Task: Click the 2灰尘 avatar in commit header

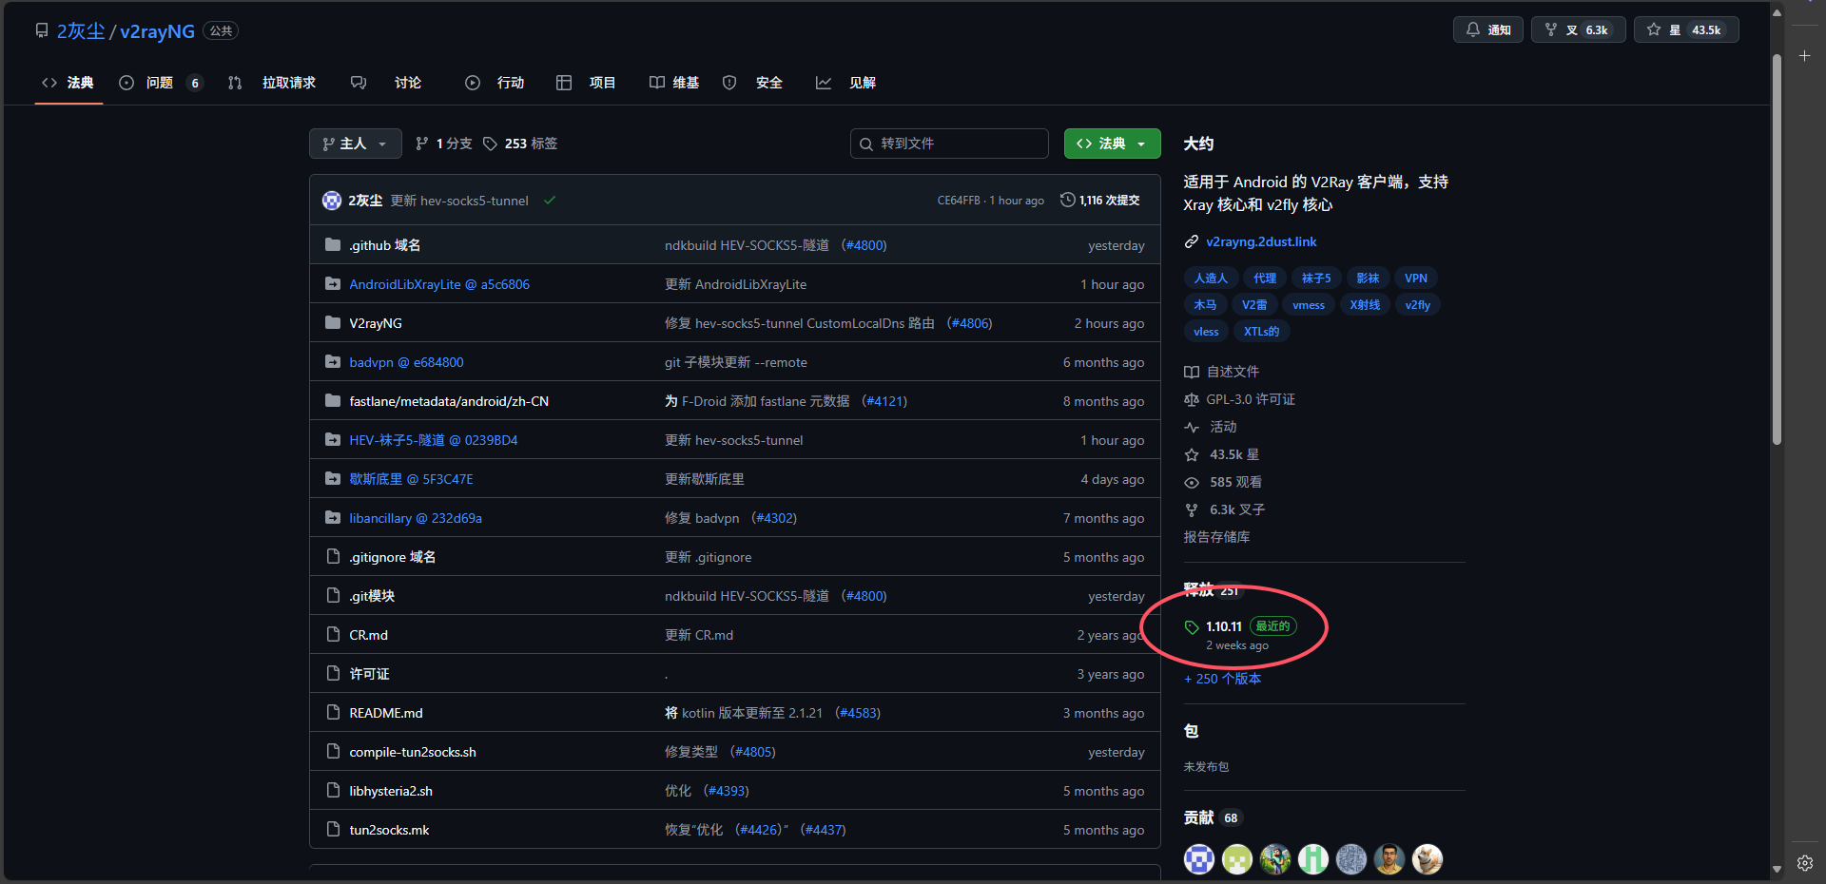Action: (x=332, y=200)
